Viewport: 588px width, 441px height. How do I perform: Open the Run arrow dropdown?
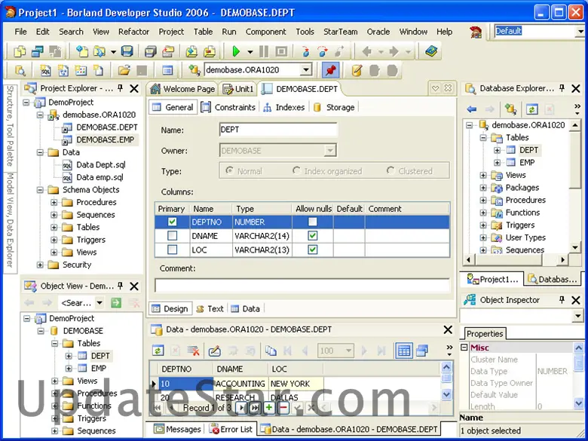coord(250,51)
